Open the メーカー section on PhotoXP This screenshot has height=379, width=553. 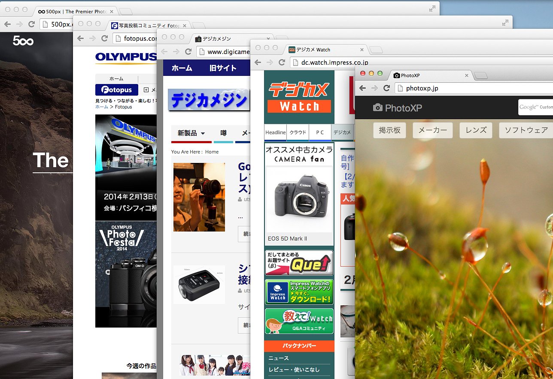[x=432, y=130]
